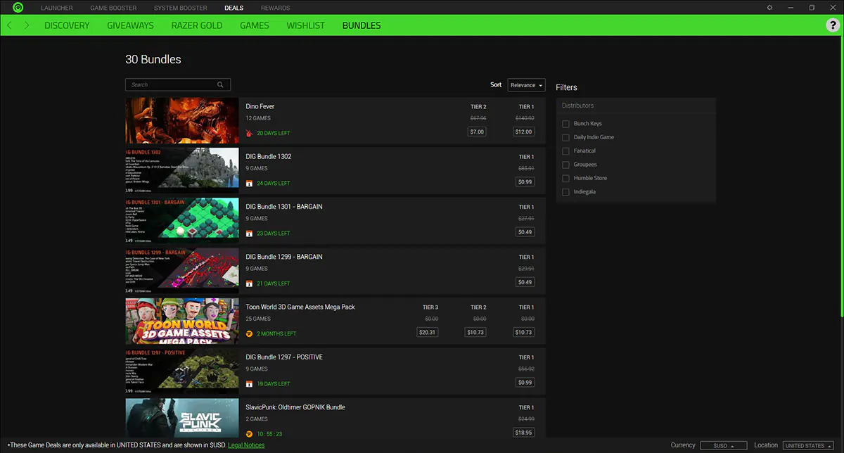Switch to the System Booster tab
The image size is (844, 453).
point(181,8)
